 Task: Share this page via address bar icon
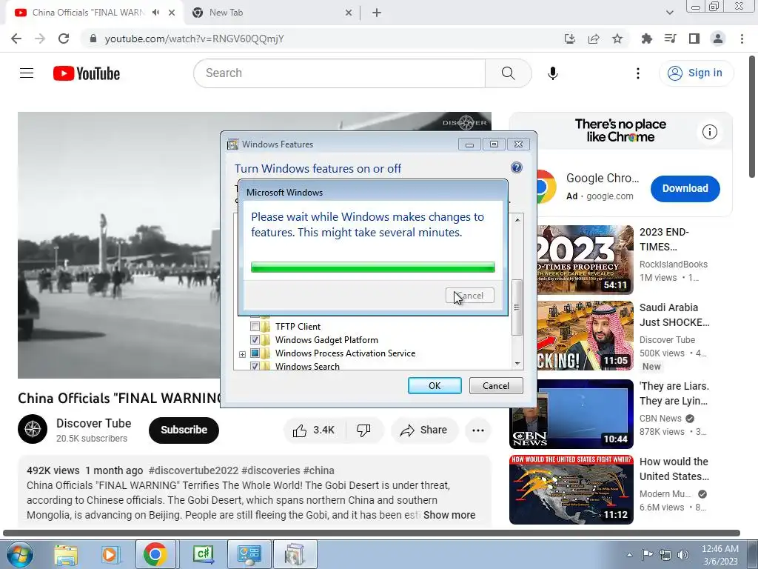click(x=594, y=39)
